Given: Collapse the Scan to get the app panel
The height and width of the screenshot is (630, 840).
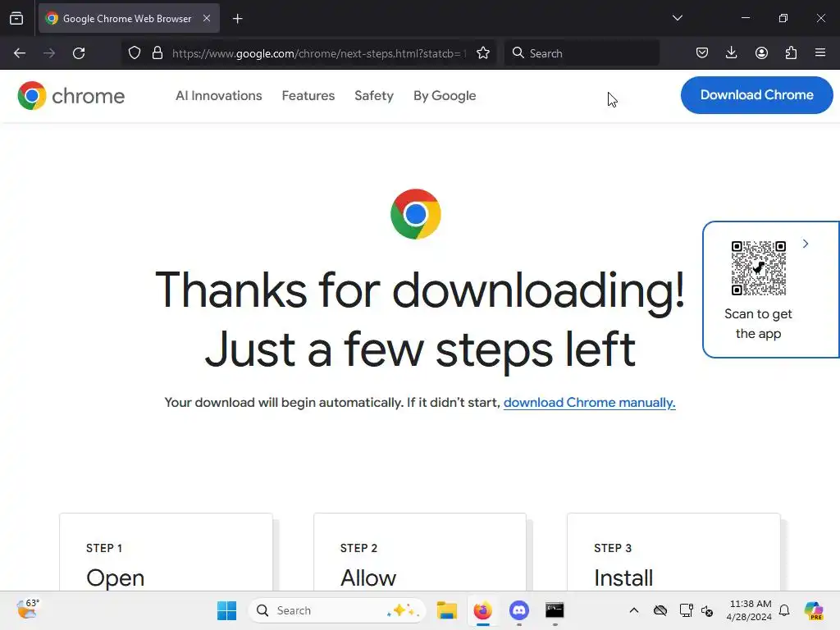Looking at the screenshot, I should (806, 244).
